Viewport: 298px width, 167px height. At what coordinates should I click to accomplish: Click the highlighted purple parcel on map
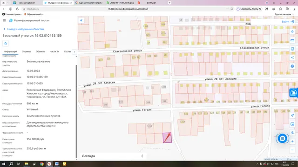tap(167, 138)
